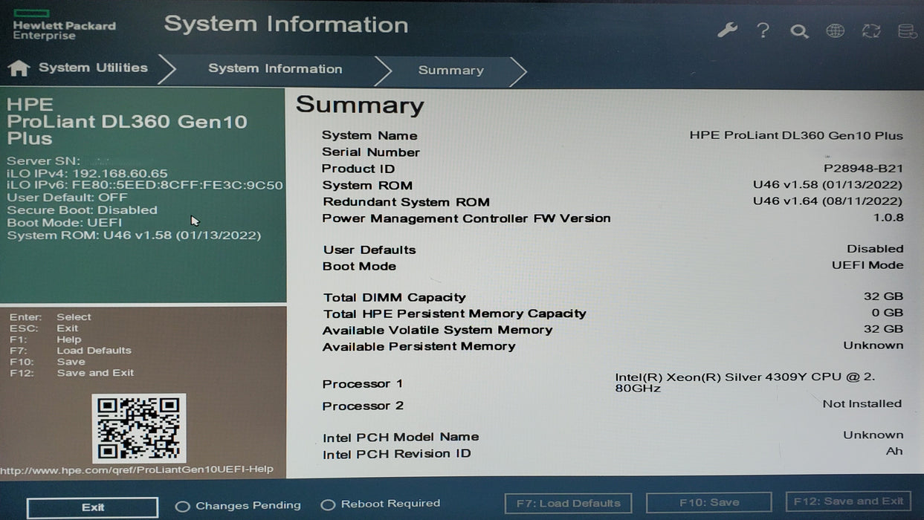The height and width of the screenshot is (520, 924).
Task: Click the Available Persistent Memory label
Action: tap(419, 346)
